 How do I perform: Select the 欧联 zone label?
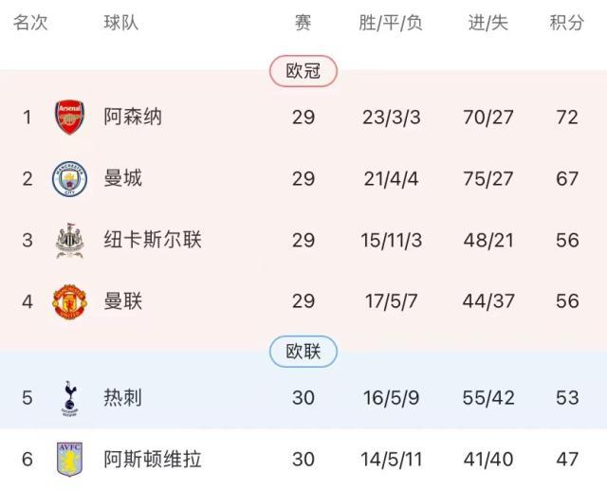pos(303,353)
